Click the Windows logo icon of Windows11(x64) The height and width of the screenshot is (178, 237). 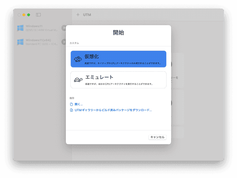[x=20, y=42]
